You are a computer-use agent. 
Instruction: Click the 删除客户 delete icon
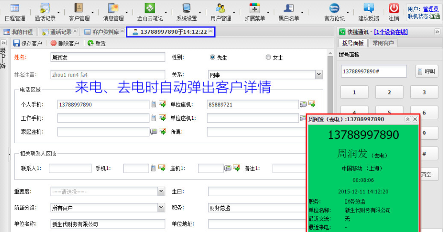pyautogui.click(x=54, y=43)
